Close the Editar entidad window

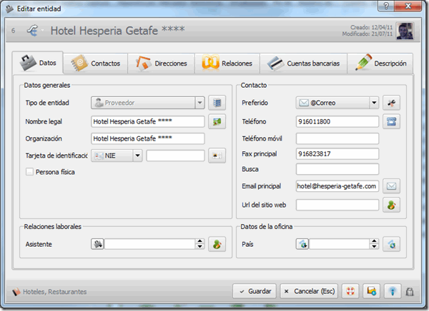click(x=408, y=6)
